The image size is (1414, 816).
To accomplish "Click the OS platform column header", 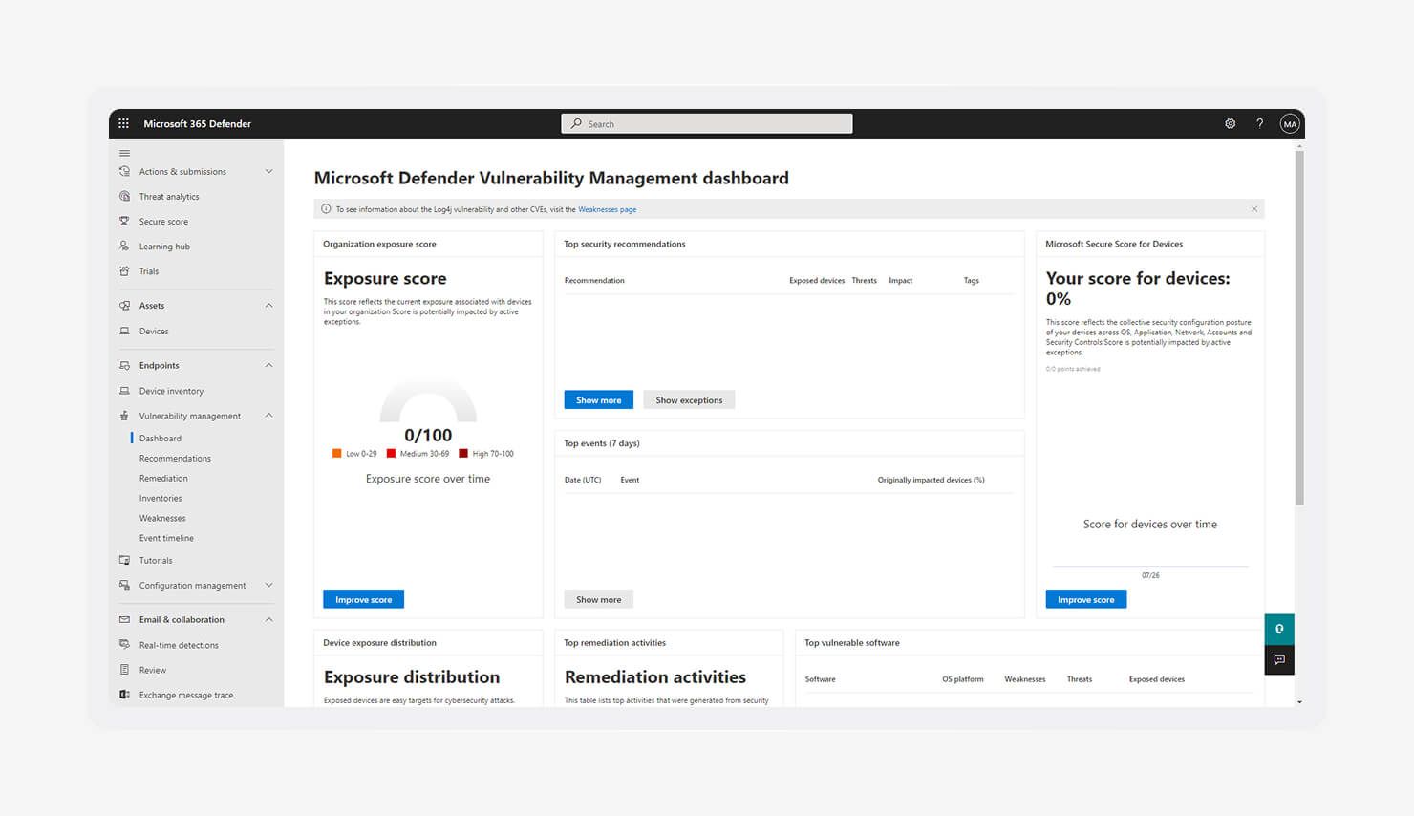I will coord(962,679).
